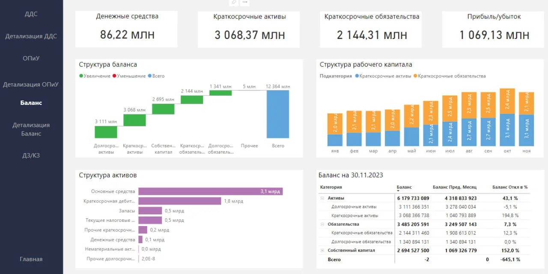Collapse the Активы row in balance table
Viewport: 548px width, 274px height.
pyautogui.click(x=322, y=198)
